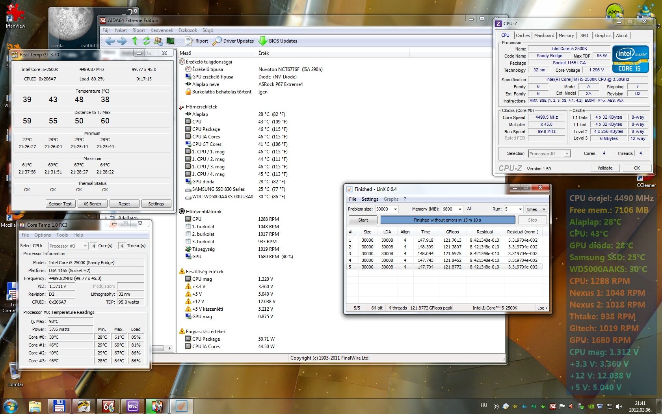
Task: Switch to CPU-Z from the taskbar
Action: 133,406
